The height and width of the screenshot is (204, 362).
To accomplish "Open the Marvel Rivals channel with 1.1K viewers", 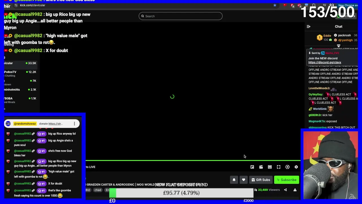I will click(x=20, y=100).
